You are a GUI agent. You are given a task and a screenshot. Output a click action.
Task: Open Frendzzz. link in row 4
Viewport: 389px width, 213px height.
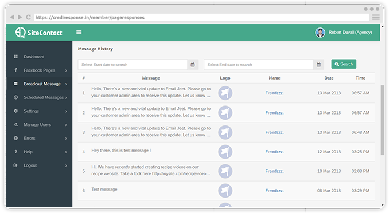pyautogui.click(x=274, y=152)
